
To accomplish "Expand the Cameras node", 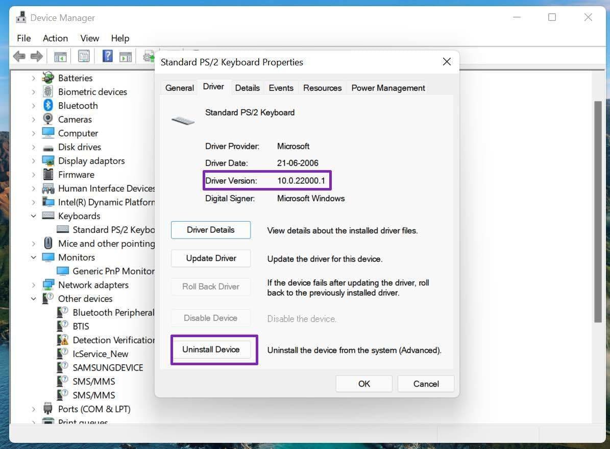I will 34,120.
